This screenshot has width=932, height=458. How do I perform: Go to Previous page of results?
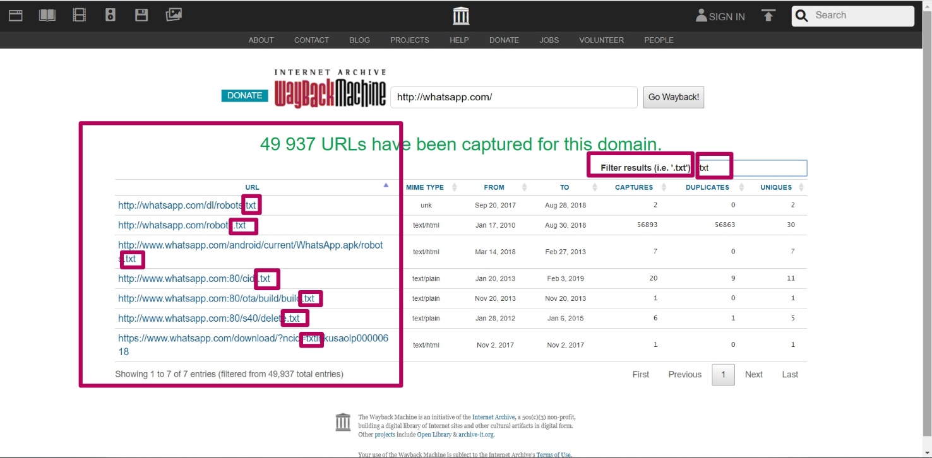685,374
